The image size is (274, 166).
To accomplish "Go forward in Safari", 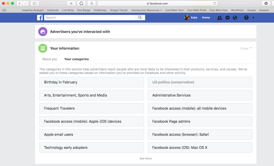I will [26, 3].
